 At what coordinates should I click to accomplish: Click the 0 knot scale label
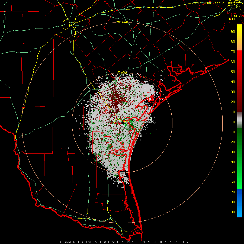[x=234, y=122]
